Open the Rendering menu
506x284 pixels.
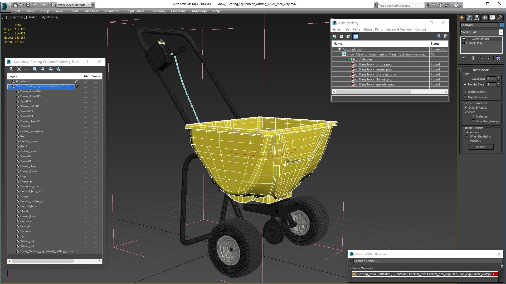[157, 11]
